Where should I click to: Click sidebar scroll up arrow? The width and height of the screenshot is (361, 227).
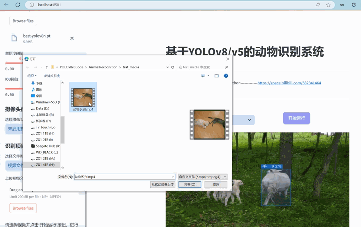click(x=62, y=82)
